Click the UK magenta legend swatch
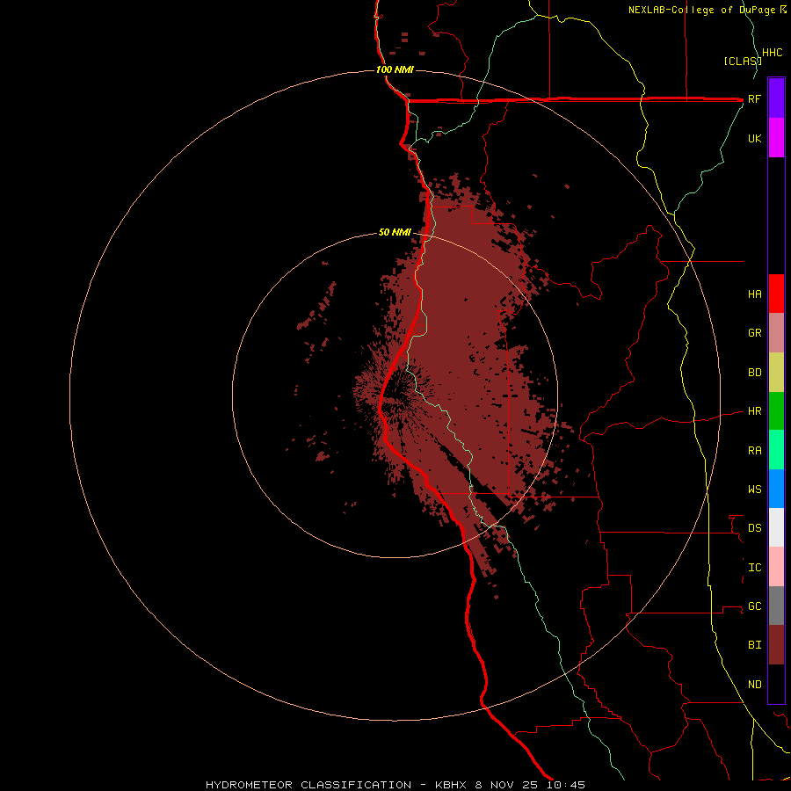The height and width of the screenshot is (791, 791). 776,137
